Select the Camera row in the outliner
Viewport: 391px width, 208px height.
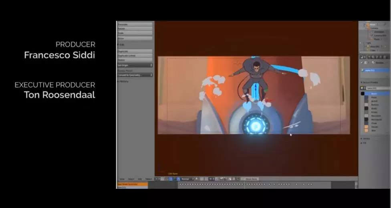(374, 28)
